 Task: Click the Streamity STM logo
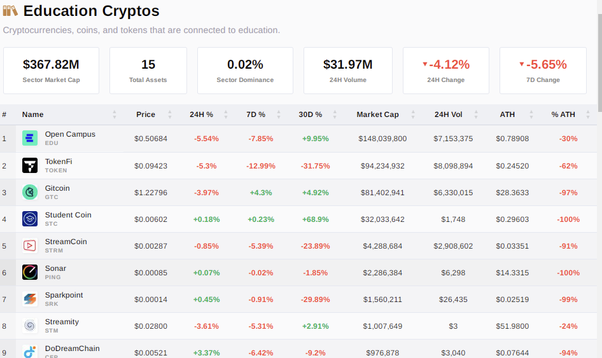point(29,326)
